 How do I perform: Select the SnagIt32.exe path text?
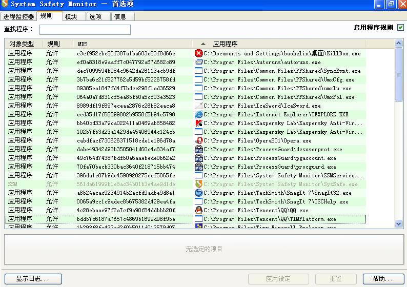[x=277, y=193]
